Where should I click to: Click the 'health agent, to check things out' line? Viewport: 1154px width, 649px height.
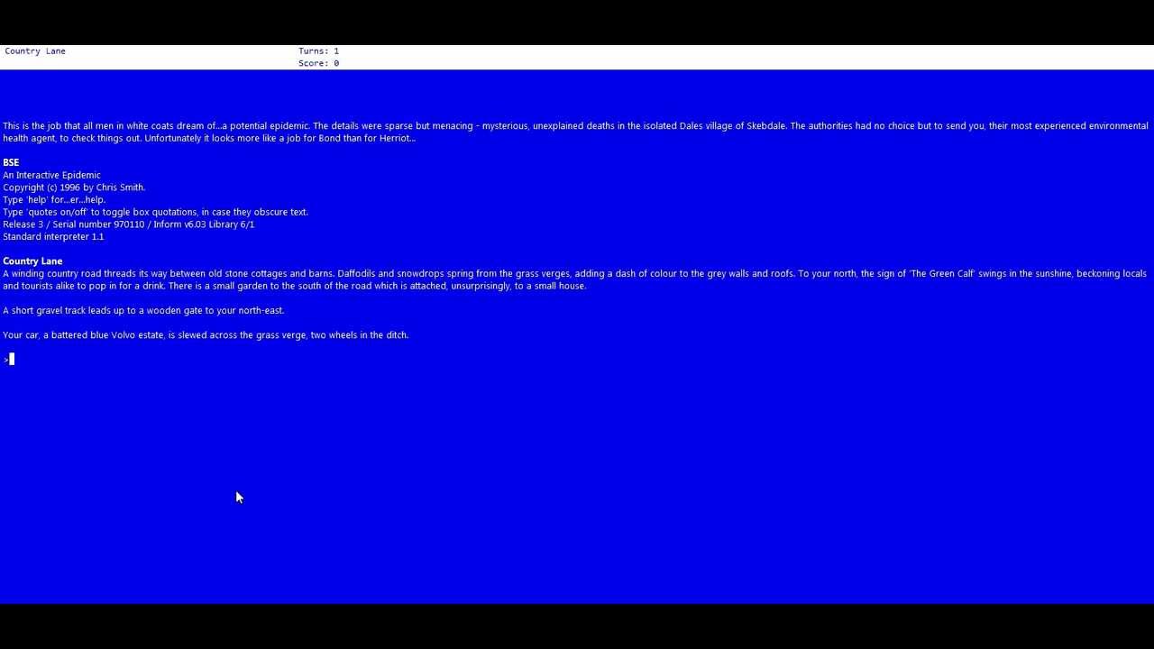pos(209,139)
